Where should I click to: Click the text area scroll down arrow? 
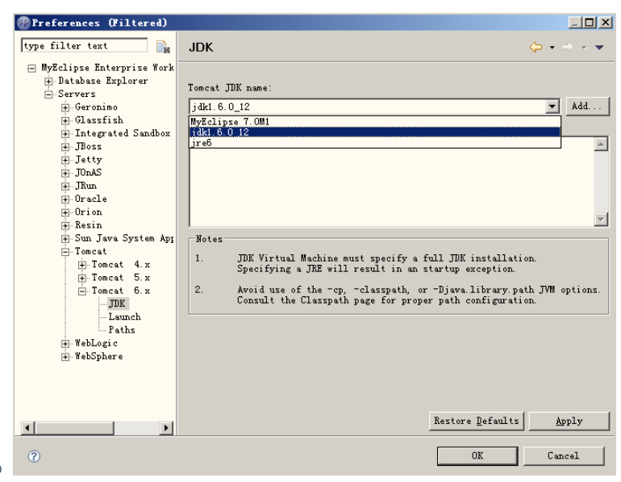point(601,219)
